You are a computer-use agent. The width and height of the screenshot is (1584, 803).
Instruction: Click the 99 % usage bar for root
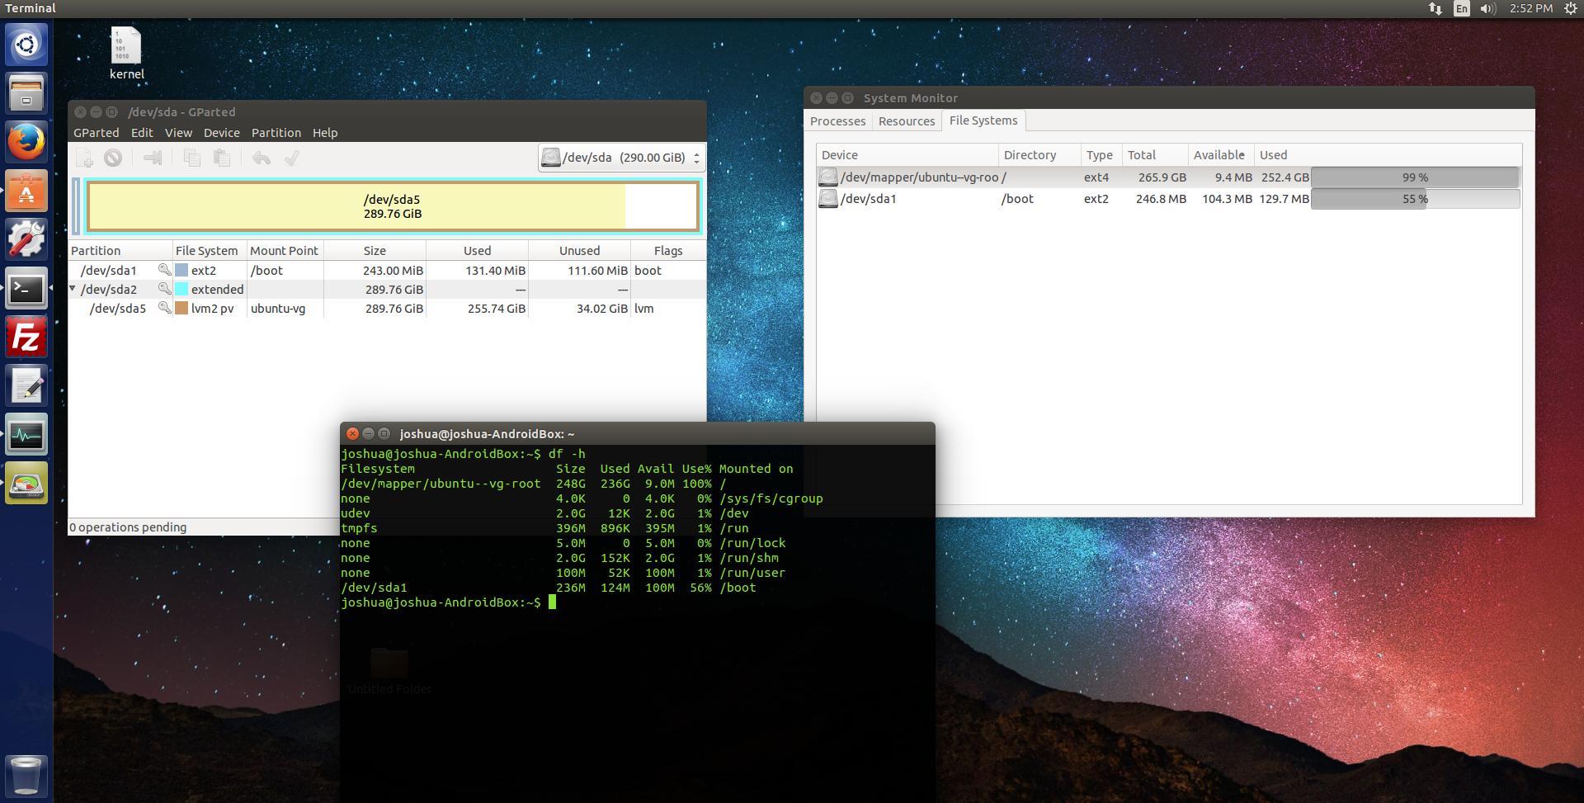coord(1415,177)
